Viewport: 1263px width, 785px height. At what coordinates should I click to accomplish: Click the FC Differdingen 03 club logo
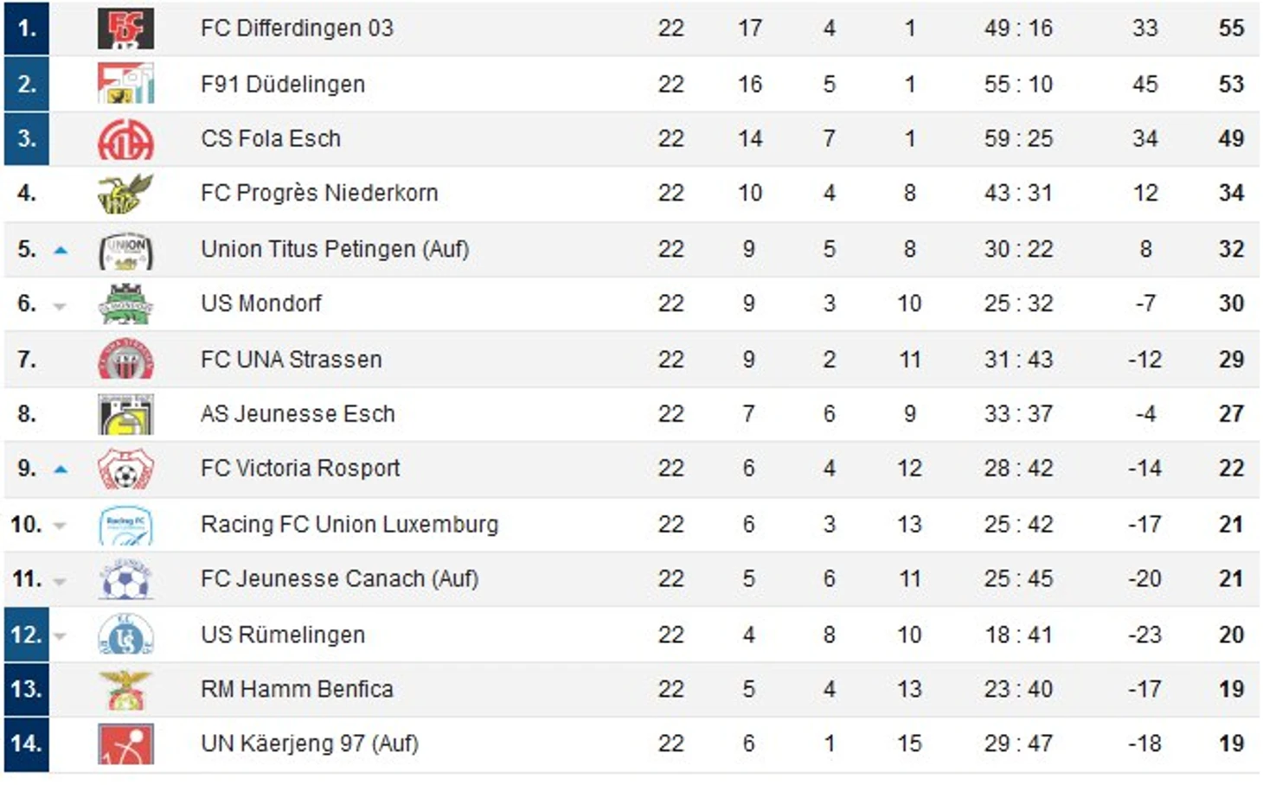pyautogui.click(x=125, y=29)
